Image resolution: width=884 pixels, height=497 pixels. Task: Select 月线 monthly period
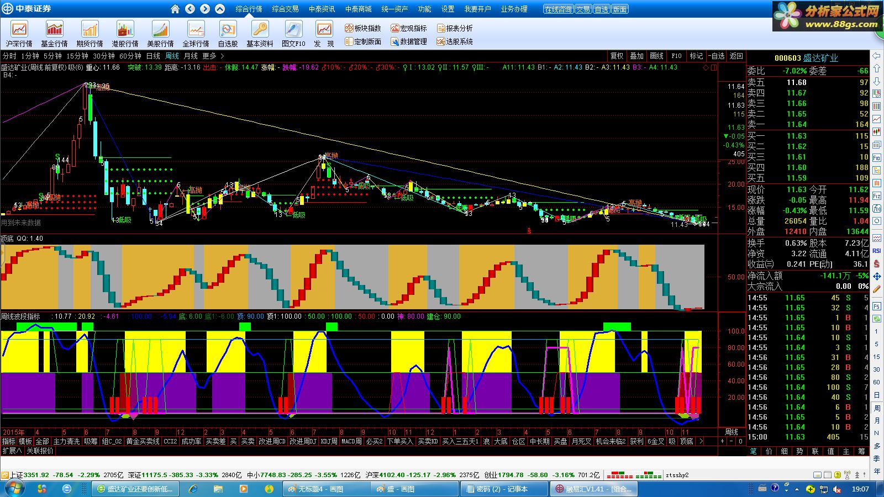click(x=191, y=56)
